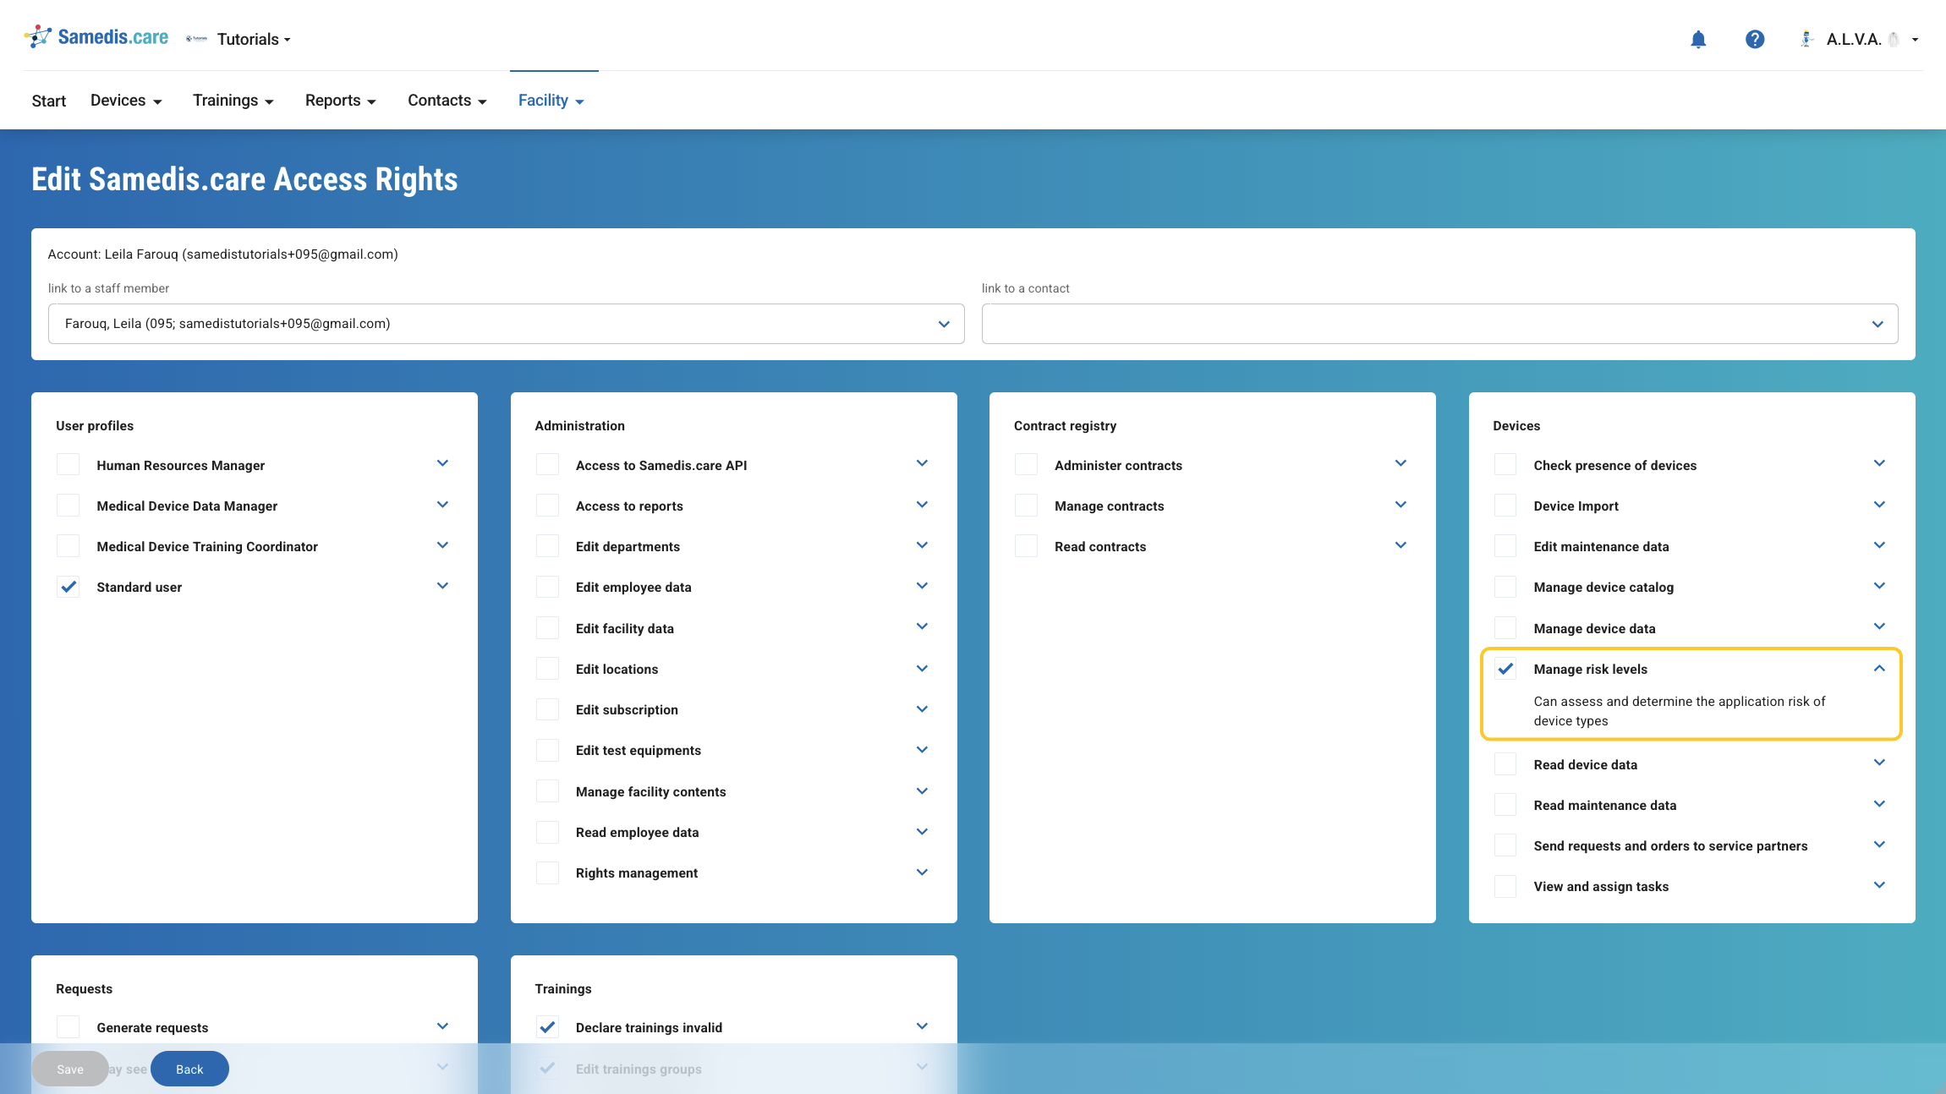Click the Contract registry section title
The image size is (1946, 1094).
[x=1065, y=425]
